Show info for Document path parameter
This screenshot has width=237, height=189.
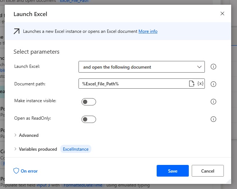(213, 84)
